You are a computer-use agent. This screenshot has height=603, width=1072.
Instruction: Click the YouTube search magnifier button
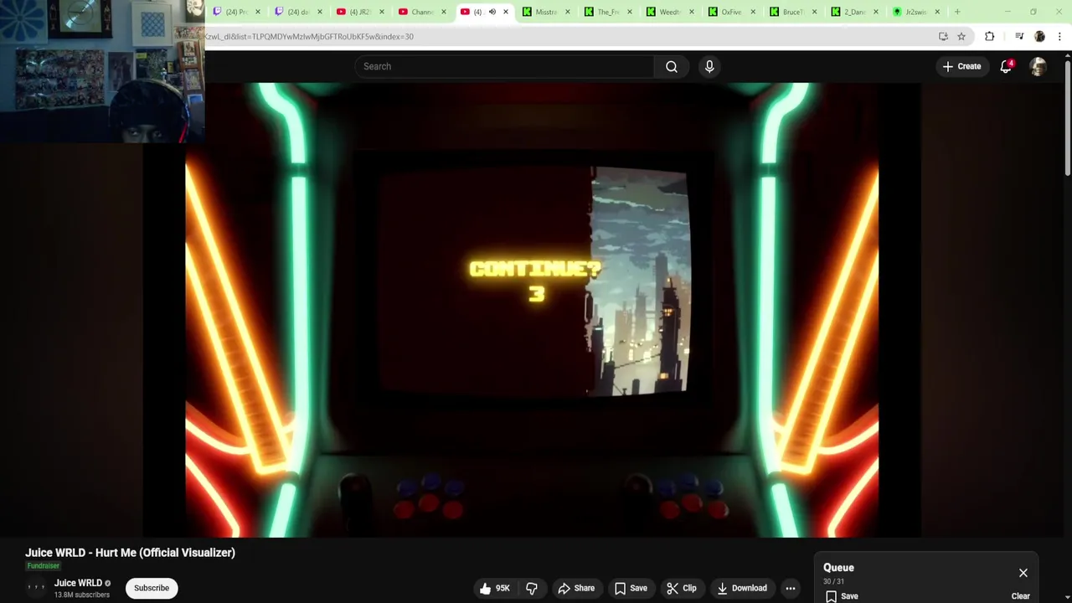[x=671, y=66]
